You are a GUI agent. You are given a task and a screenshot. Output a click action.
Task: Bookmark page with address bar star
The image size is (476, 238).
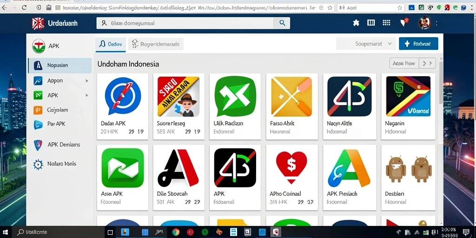click(330, 8)
